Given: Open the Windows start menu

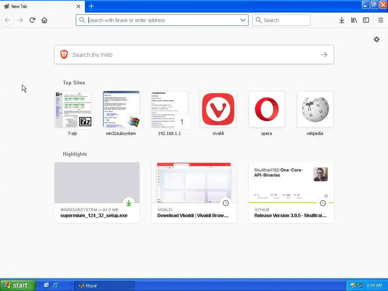Looking at the screenshot, I should (x=17, y=285).
